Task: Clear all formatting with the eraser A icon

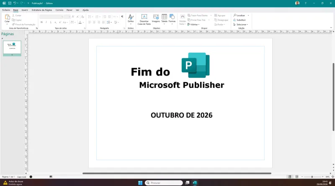Action: click(x=82, y=17)
